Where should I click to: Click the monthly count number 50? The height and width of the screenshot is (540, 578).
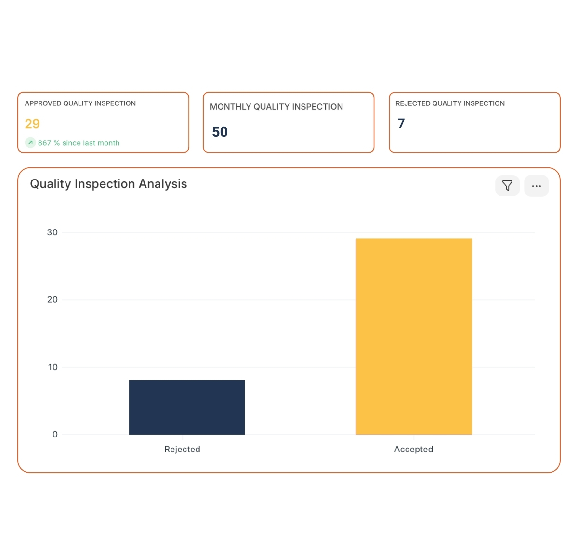(220, 132)
